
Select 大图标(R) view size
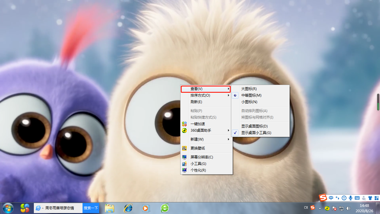[x=260, y=89]
